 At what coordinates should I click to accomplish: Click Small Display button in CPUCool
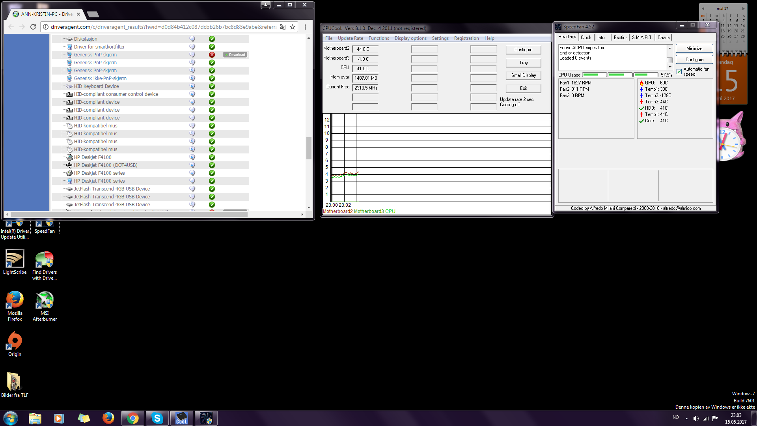[523, 75]
